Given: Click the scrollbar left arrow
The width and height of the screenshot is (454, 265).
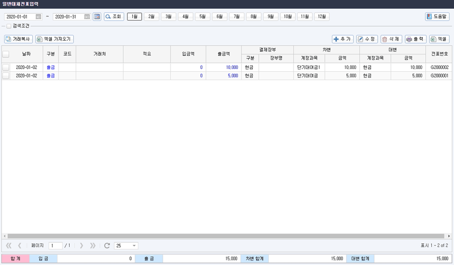Looking at the screenshot, I should tap(5, 236).
